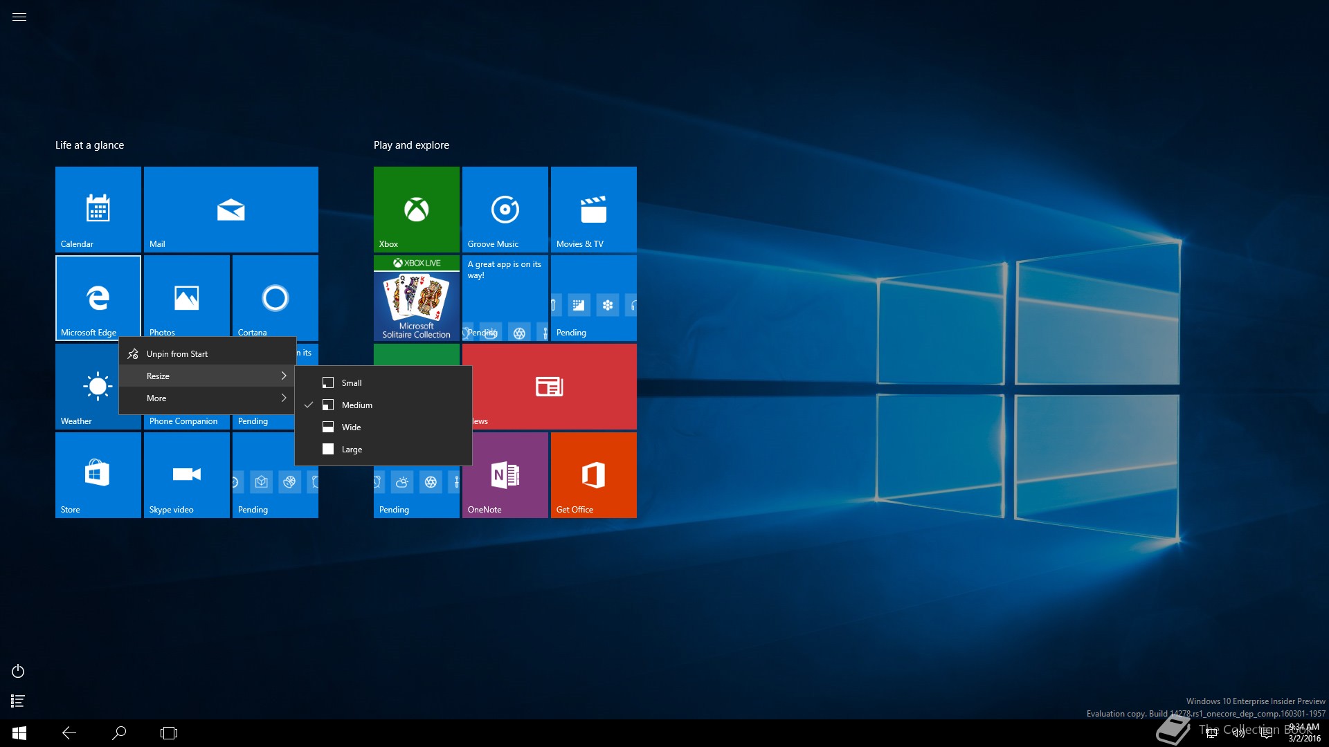Open the Task View icon

[x=169, y=733]
